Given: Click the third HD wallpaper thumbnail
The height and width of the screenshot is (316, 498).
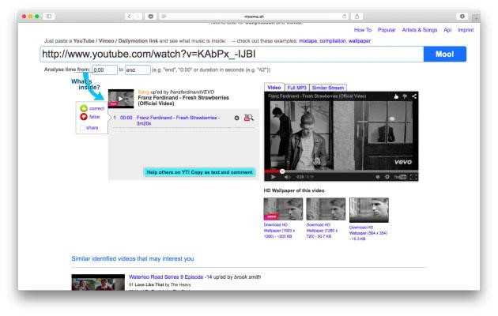Looking at the screenshot, I should pyautogui.click(x=369, y=210).
